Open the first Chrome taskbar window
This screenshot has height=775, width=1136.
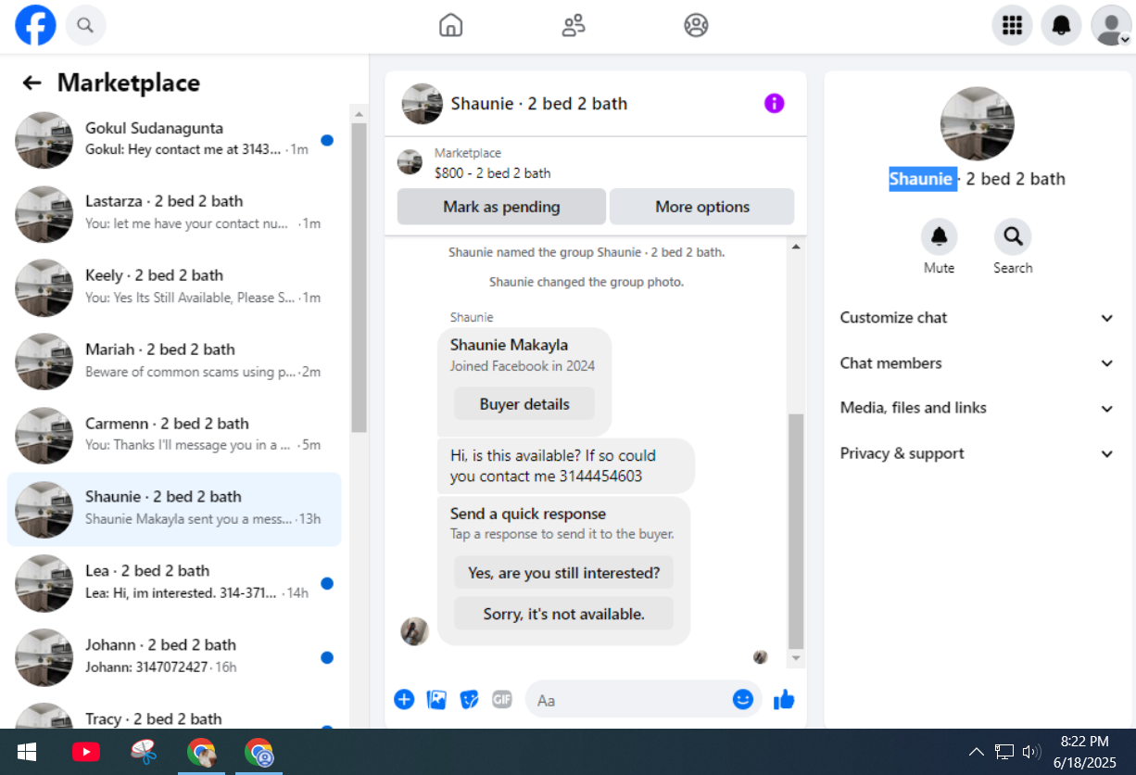coord(201,752)
